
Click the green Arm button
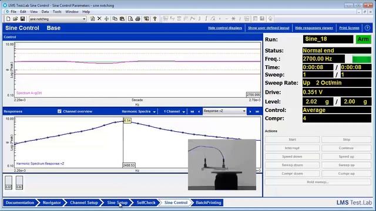[363, 39]
